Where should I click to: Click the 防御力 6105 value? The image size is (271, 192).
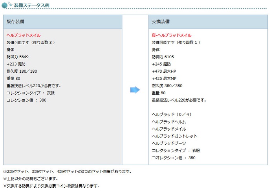pos(163,57)
